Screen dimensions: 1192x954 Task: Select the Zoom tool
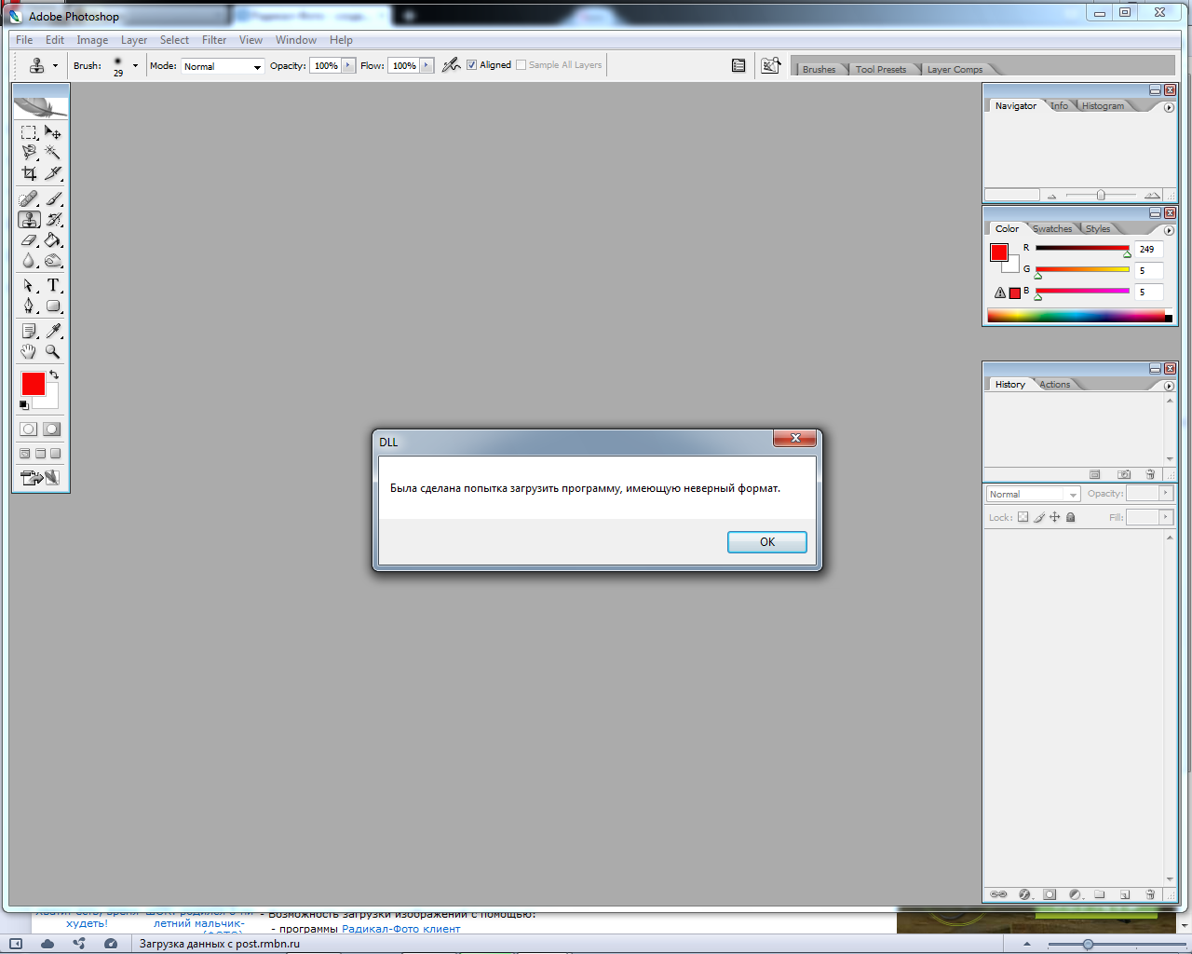point(53,351)
